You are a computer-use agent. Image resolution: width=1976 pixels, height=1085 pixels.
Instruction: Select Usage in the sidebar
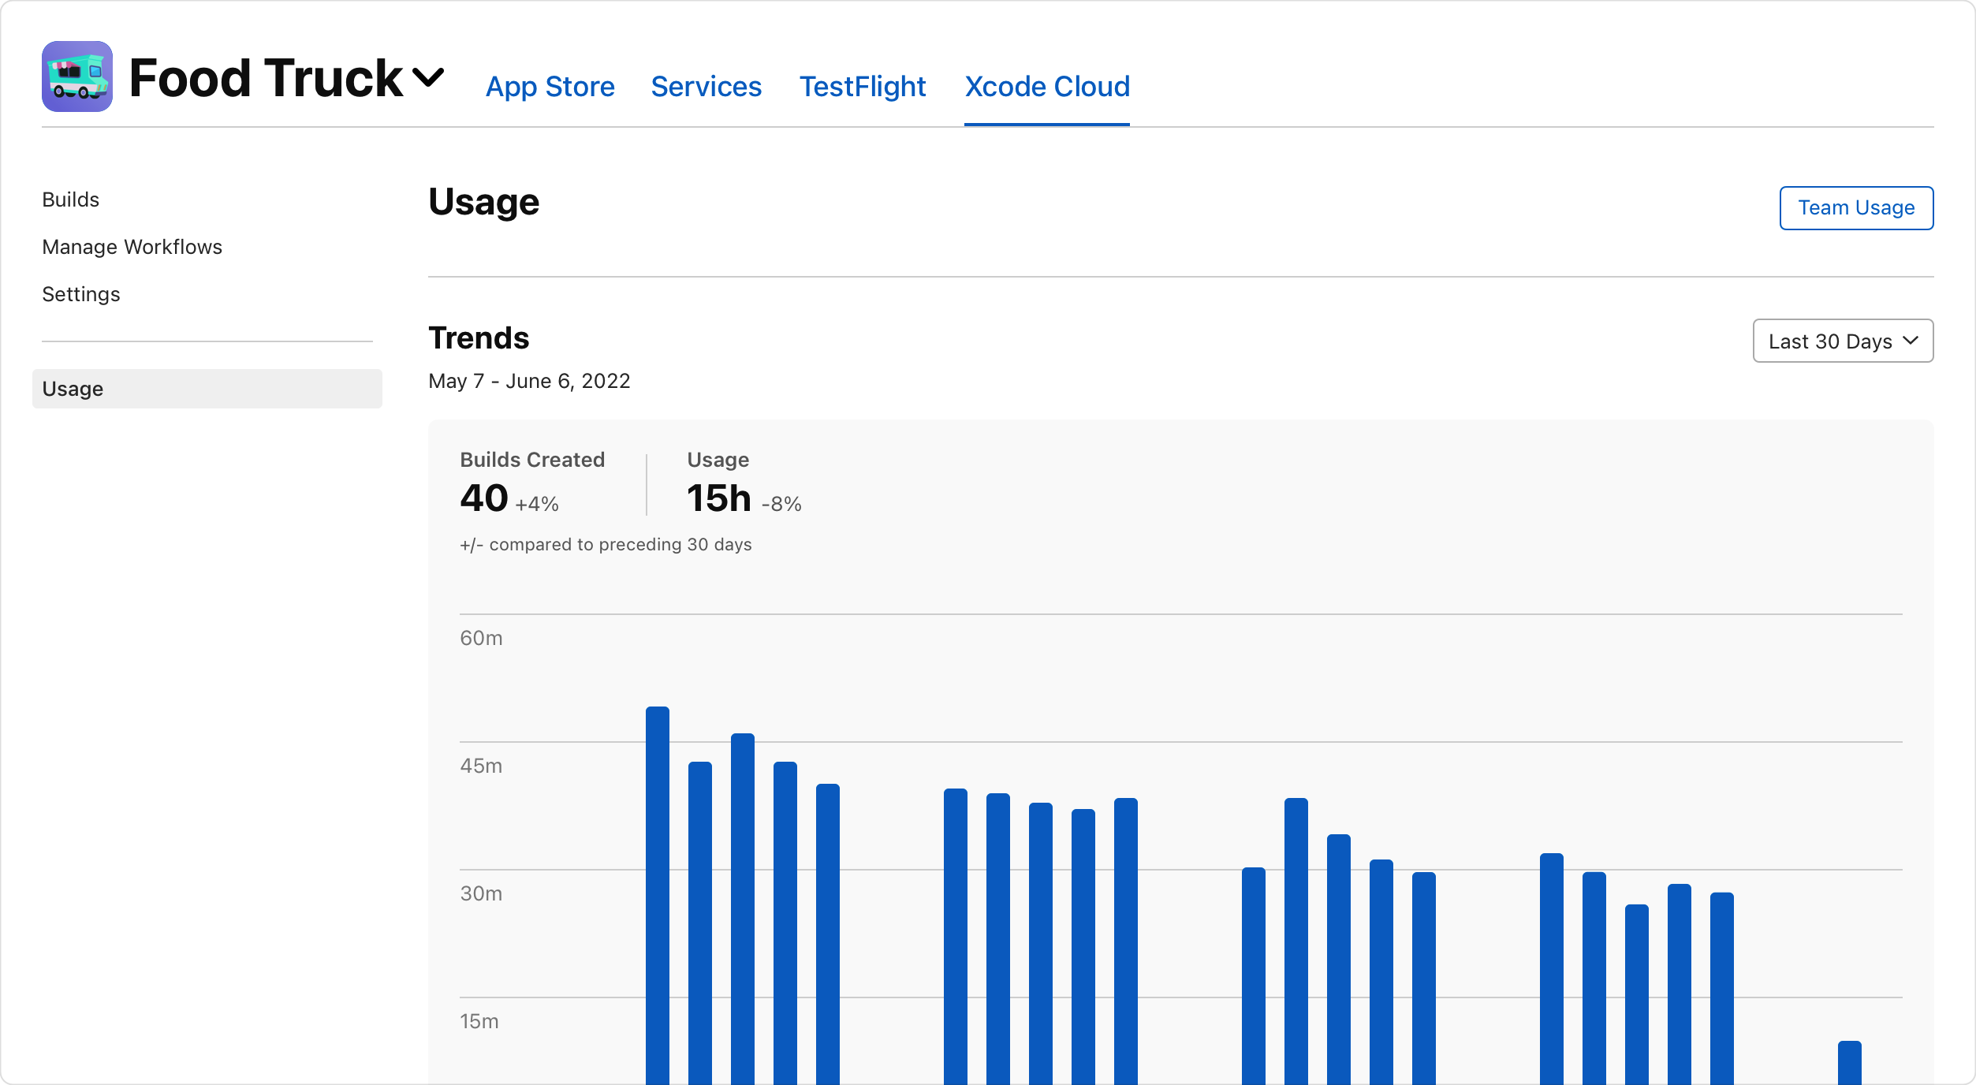(207, 389)
